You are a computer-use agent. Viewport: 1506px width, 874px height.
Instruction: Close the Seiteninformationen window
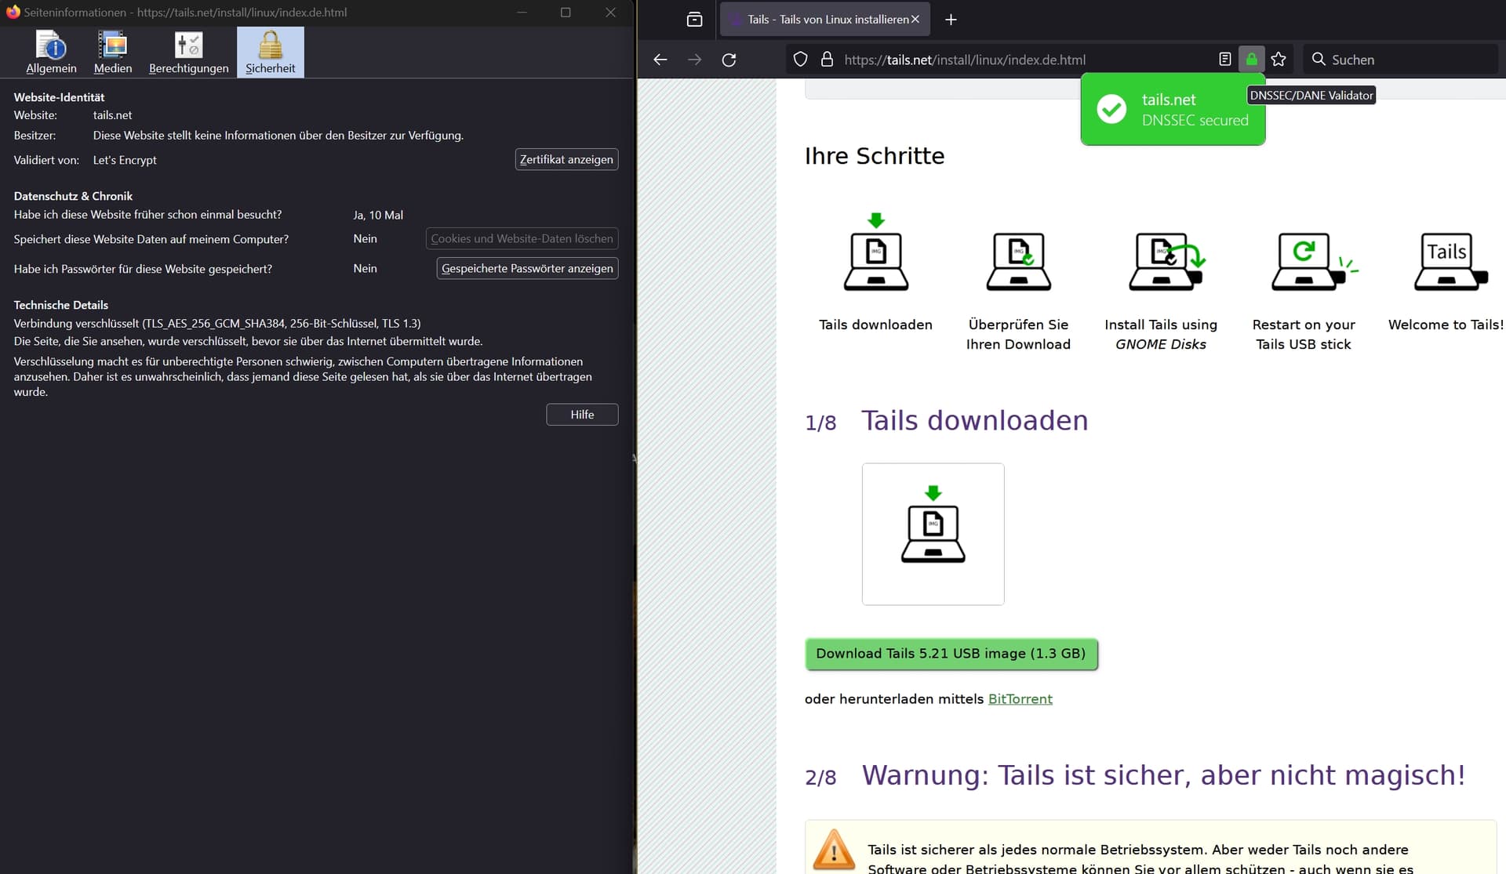[610, 13]
